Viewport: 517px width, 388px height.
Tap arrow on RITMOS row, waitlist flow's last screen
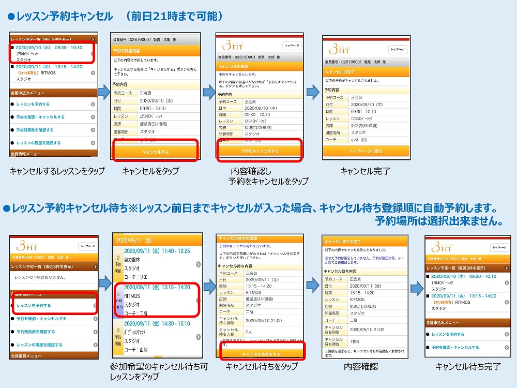pos(507,302)
